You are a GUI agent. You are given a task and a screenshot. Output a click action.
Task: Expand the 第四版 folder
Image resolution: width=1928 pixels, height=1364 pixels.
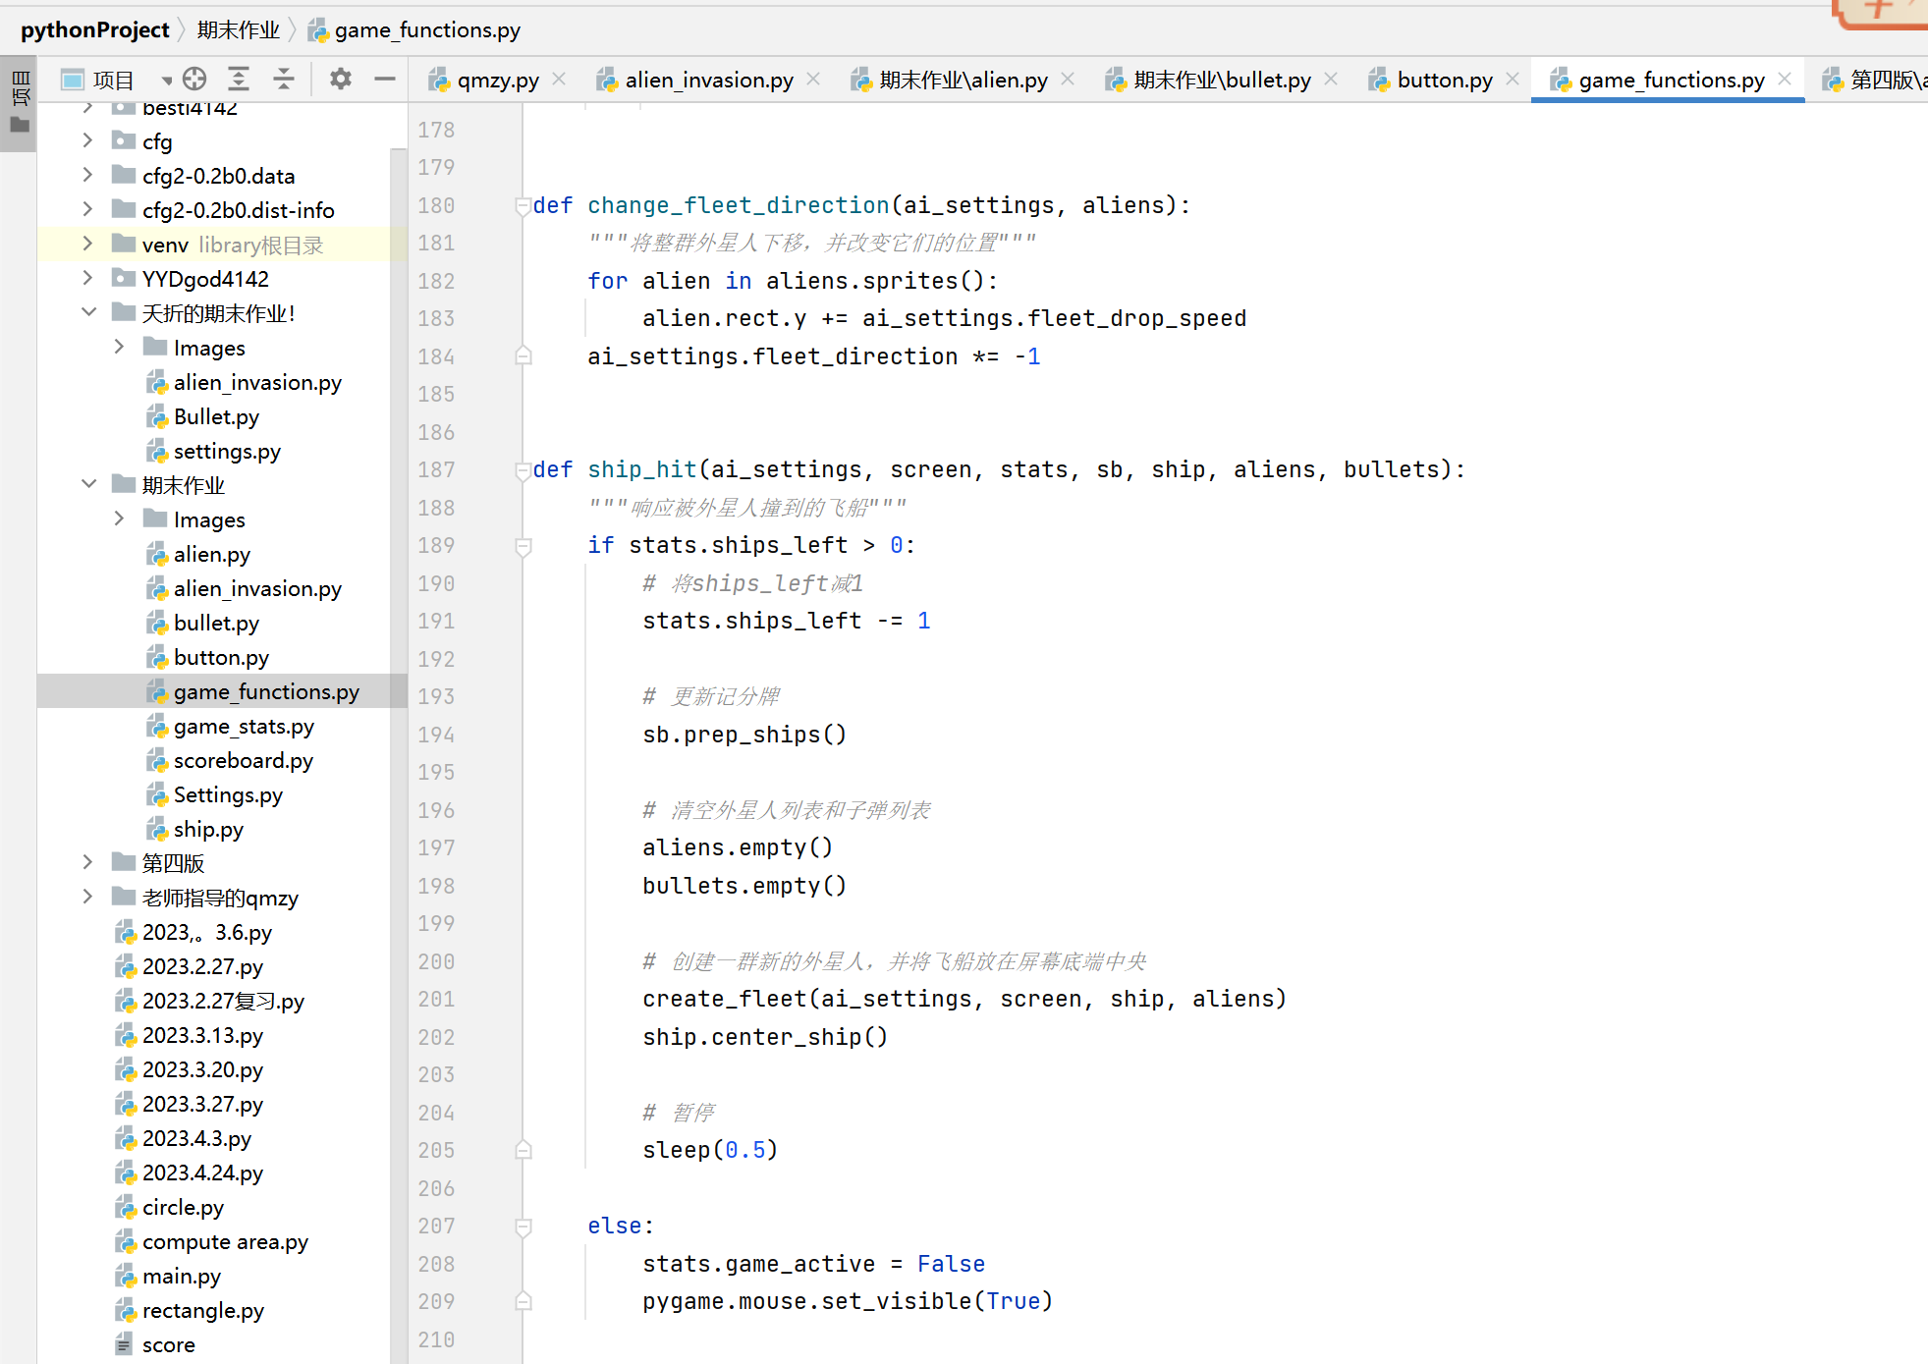(x=87, y=862)
